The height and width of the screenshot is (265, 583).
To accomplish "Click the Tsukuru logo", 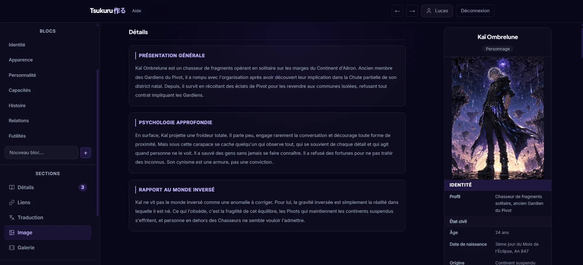I will click(x=108, y=11).
